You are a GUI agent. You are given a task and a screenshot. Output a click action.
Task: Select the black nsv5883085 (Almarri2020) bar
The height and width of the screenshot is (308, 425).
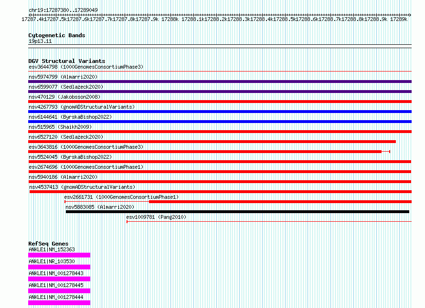pyautogui.click(x=237, y=212)
